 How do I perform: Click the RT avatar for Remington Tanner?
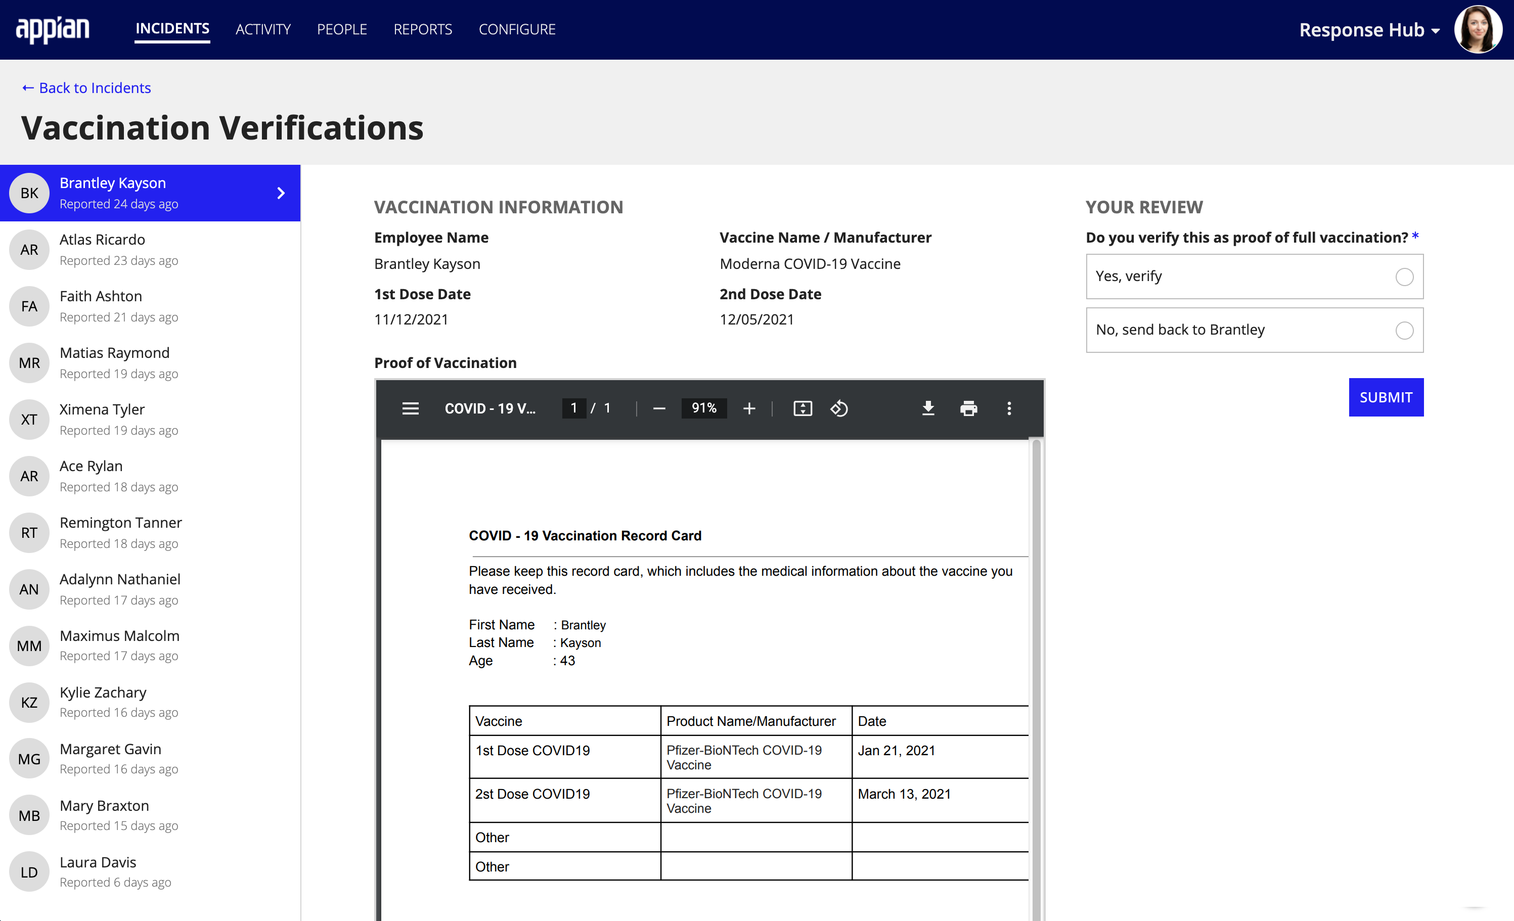(29, 532)
